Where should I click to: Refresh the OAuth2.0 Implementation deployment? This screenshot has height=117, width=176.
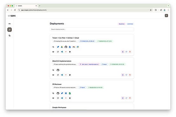(126, 75)
